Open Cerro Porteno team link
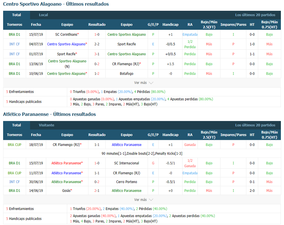Screen dimensions: 284x225 coord(126,182)
